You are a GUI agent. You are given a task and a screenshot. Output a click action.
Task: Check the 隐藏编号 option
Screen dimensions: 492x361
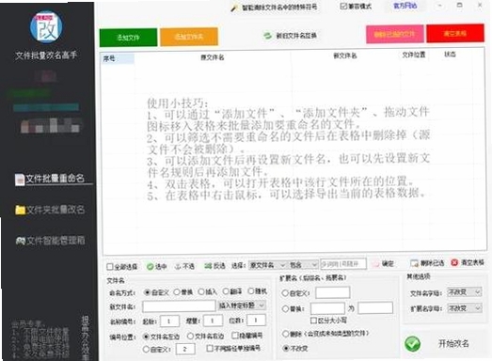234,336
